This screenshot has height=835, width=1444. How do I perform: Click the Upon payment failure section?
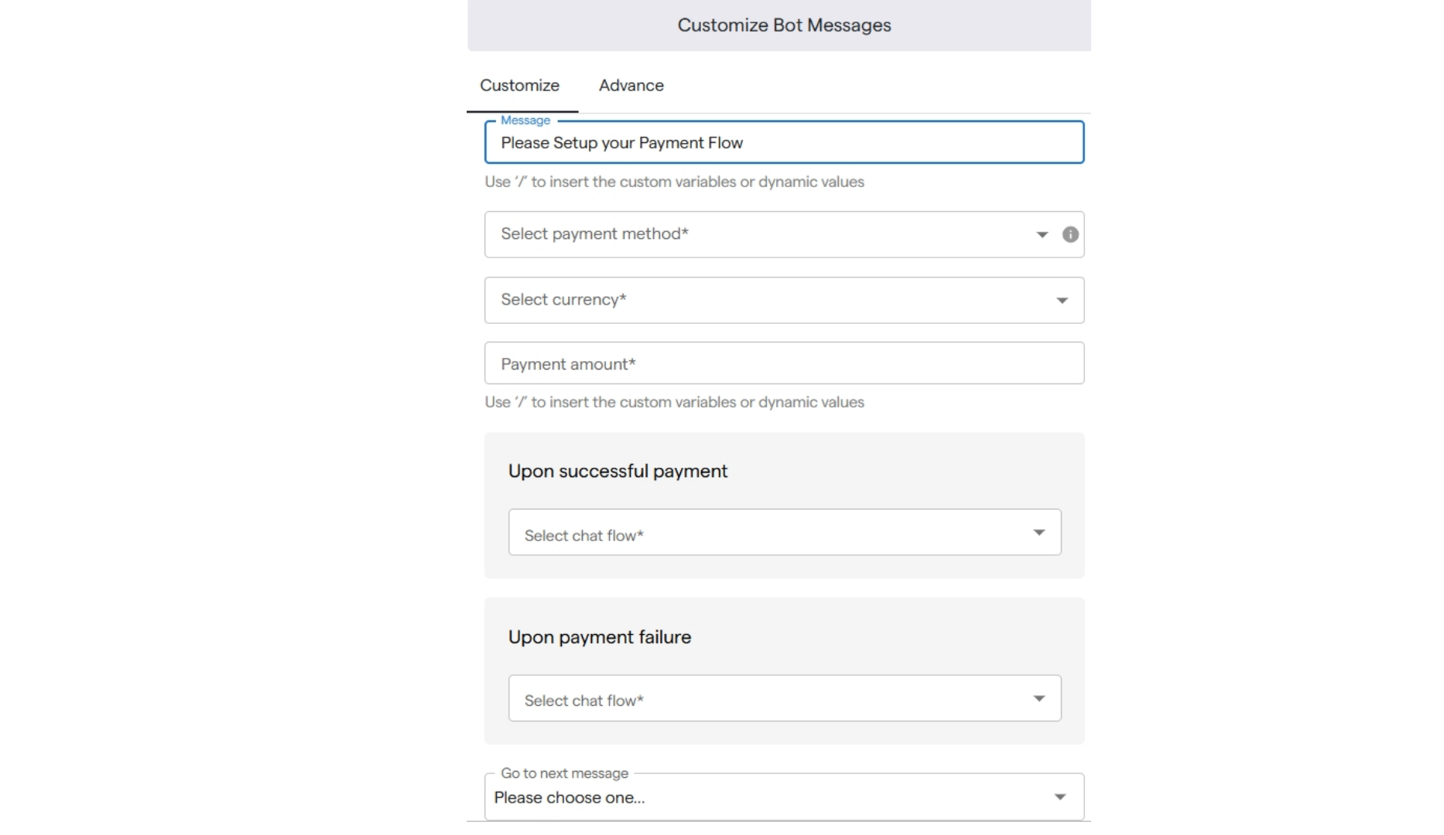click(x=600, y=636)
